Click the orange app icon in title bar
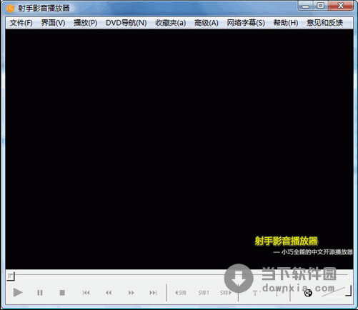 tap(11, 9)
